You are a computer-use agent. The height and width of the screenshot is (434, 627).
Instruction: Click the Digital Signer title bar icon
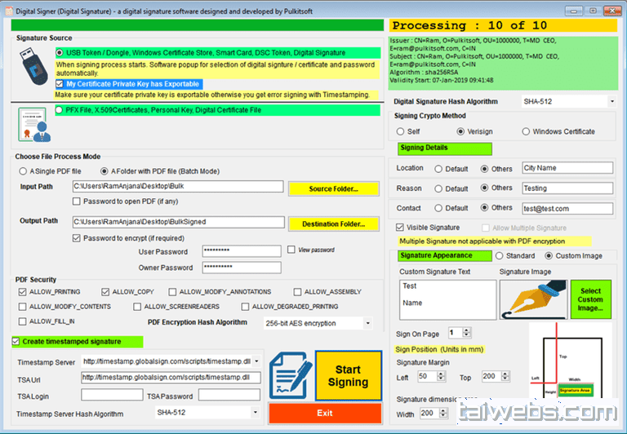coord(10,8)
